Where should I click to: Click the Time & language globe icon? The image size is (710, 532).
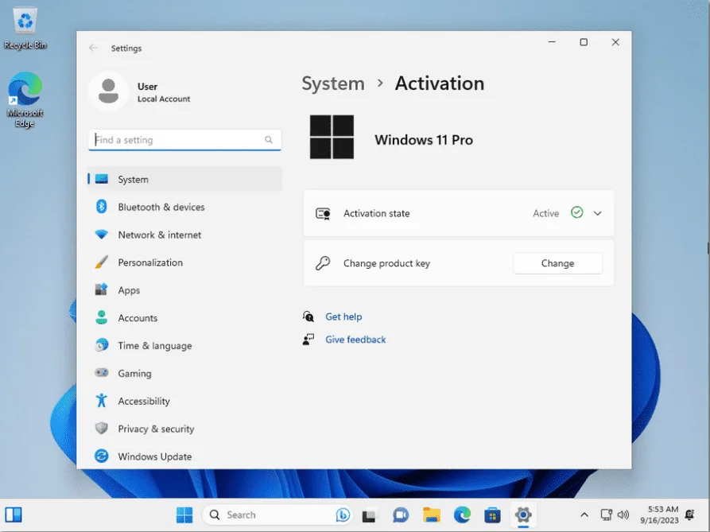(x=102, y=345)
